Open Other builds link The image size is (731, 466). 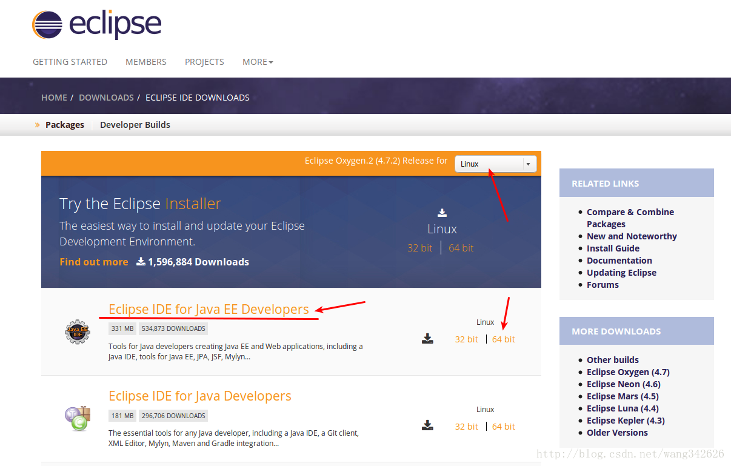(613, 360)
